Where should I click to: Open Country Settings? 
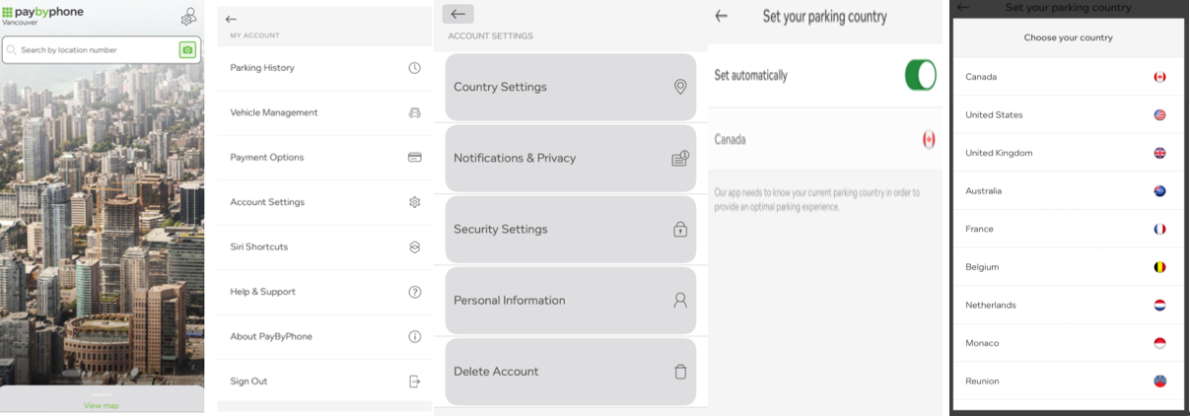(x=571, y=87)
